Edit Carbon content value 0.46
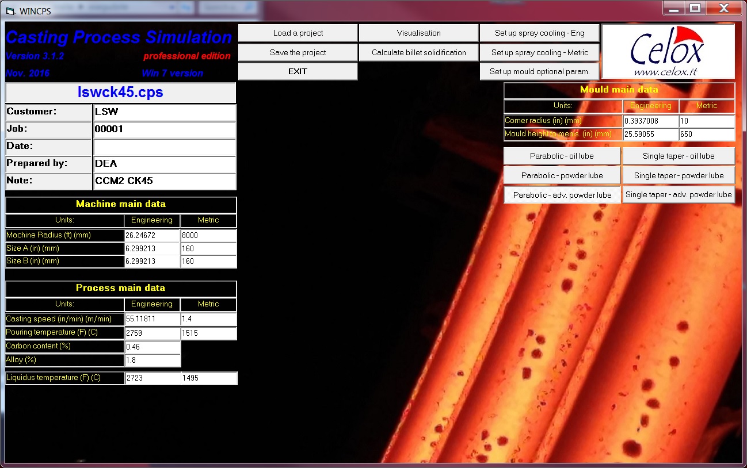Screen dimensions: 747x468 (x=153, y=347)
